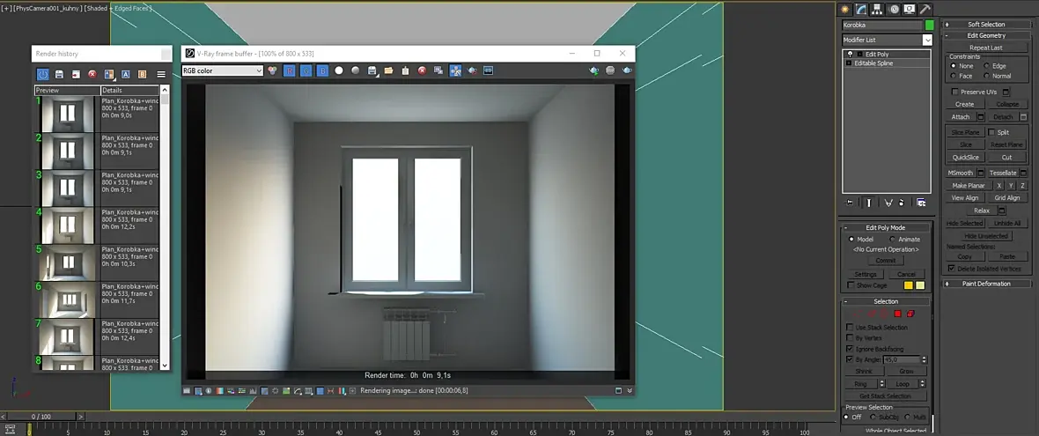Click the QuickSlice button
The image size is (1039, 436).
pyautogui.click(x=965, y=158)
